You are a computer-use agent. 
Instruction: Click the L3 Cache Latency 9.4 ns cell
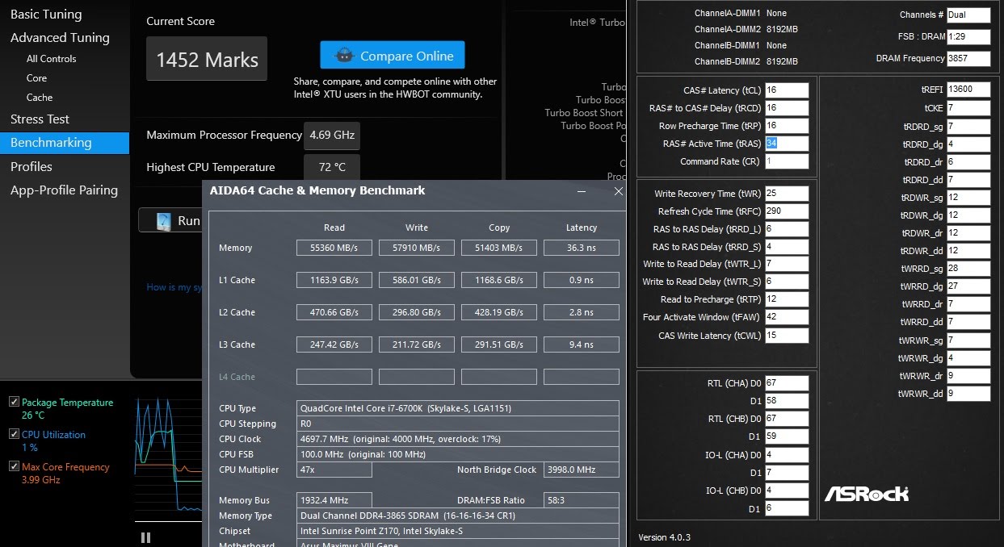click(582, 344)
